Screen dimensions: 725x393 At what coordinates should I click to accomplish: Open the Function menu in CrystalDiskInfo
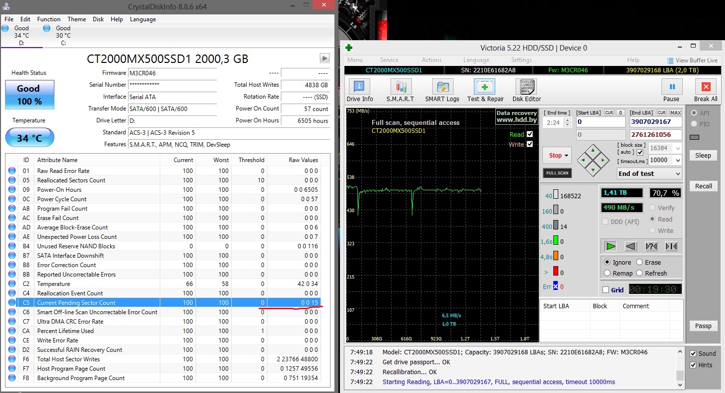(49, 19)
